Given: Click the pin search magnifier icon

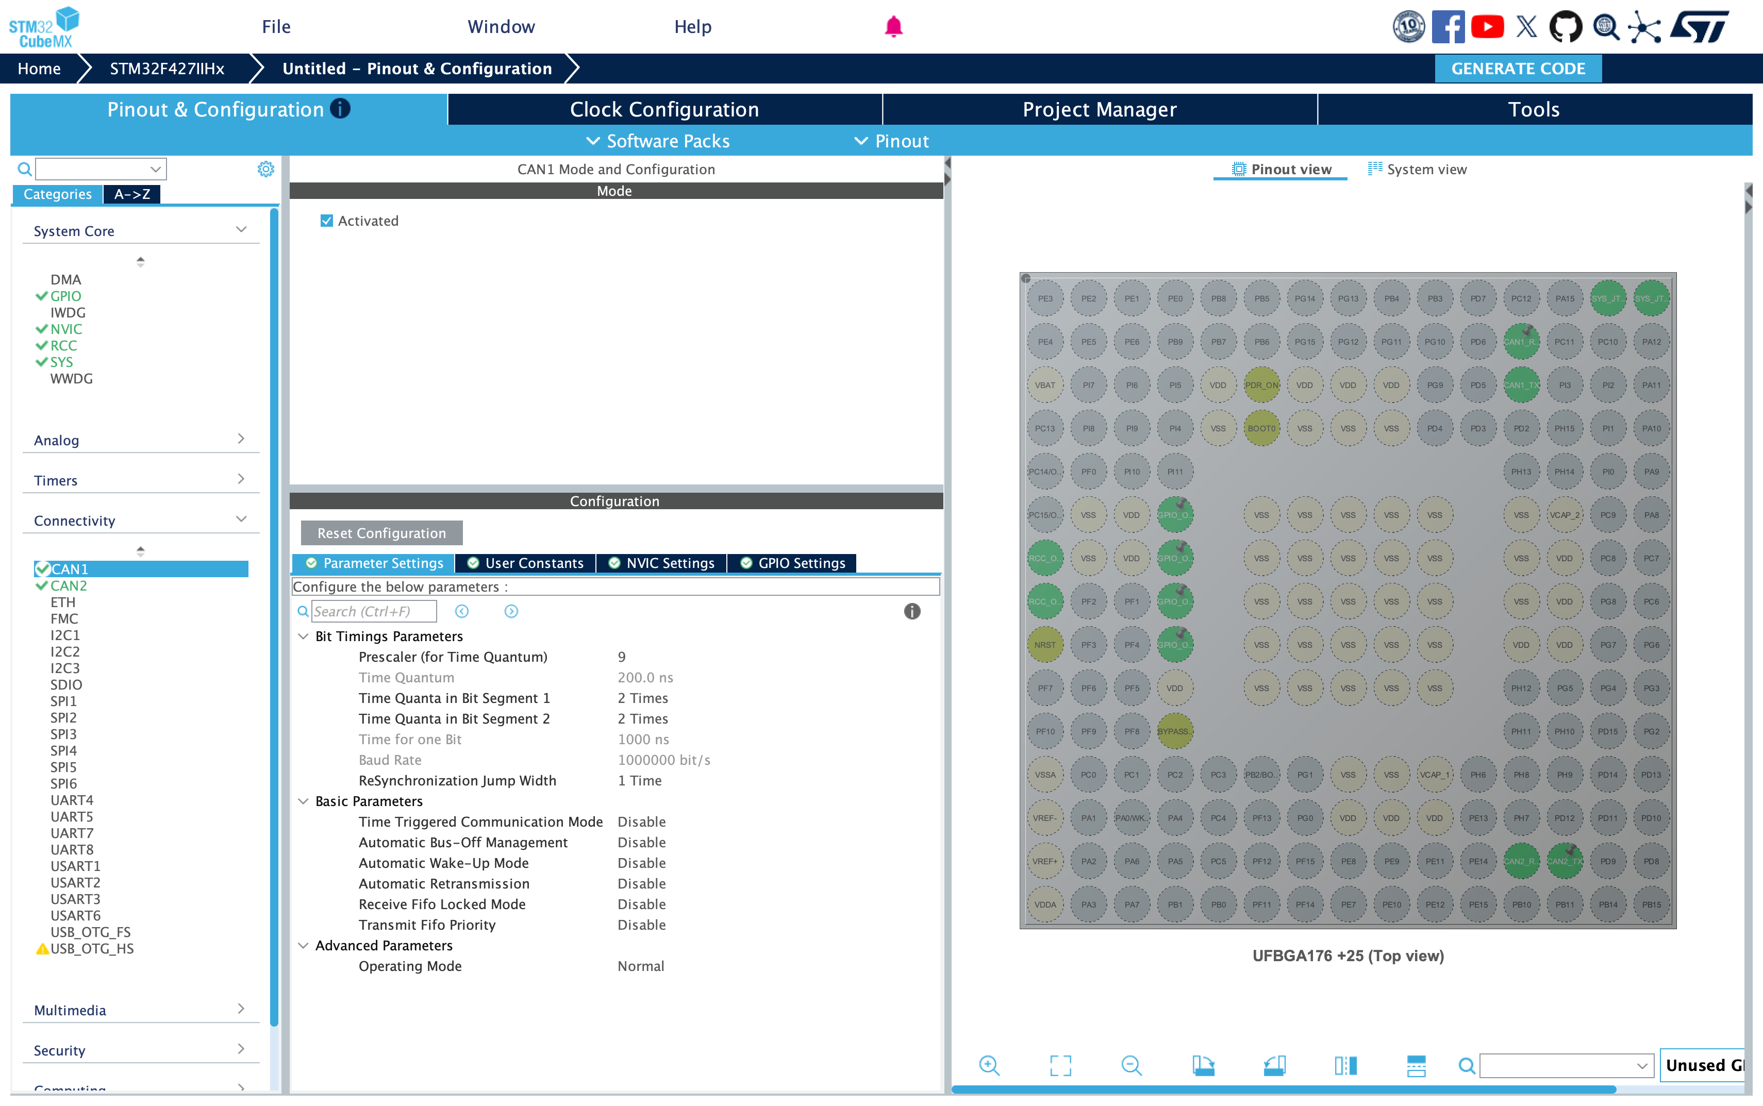Looking at the screenshot, I should 1466,1065.
